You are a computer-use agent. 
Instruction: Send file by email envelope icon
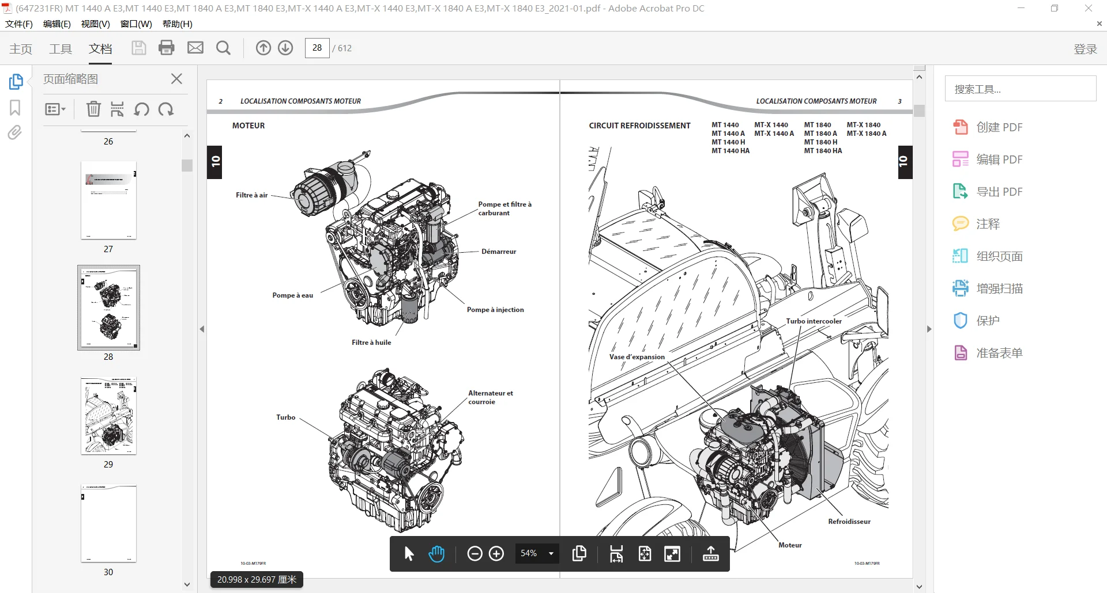(x=195, y=48)
